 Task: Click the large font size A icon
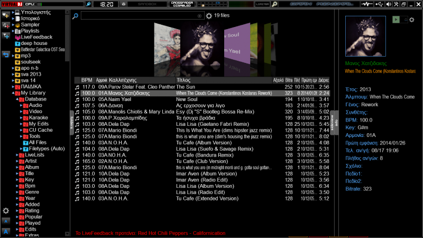tap(6, 232)
